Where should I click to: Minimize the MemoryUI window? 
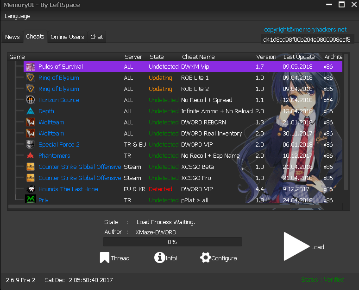[329, 4]
